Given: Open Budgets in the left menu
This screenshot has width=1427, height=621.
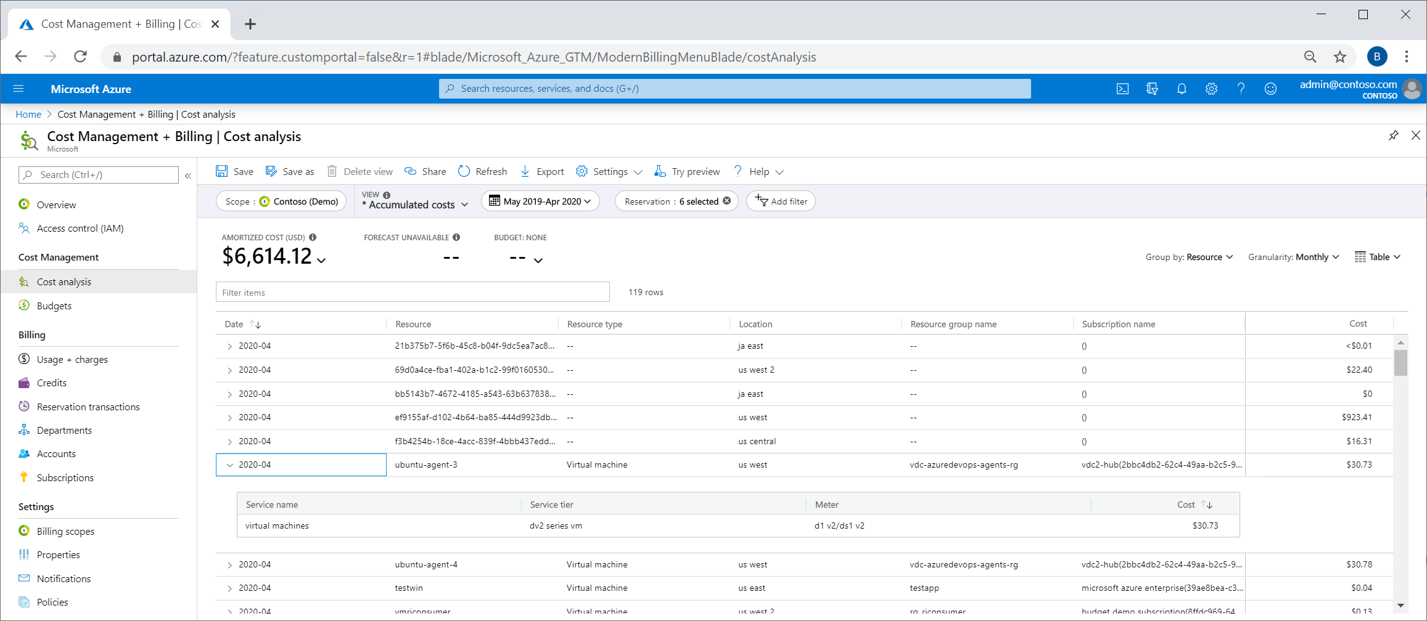Looking at the screenshot, I should 54,306.
